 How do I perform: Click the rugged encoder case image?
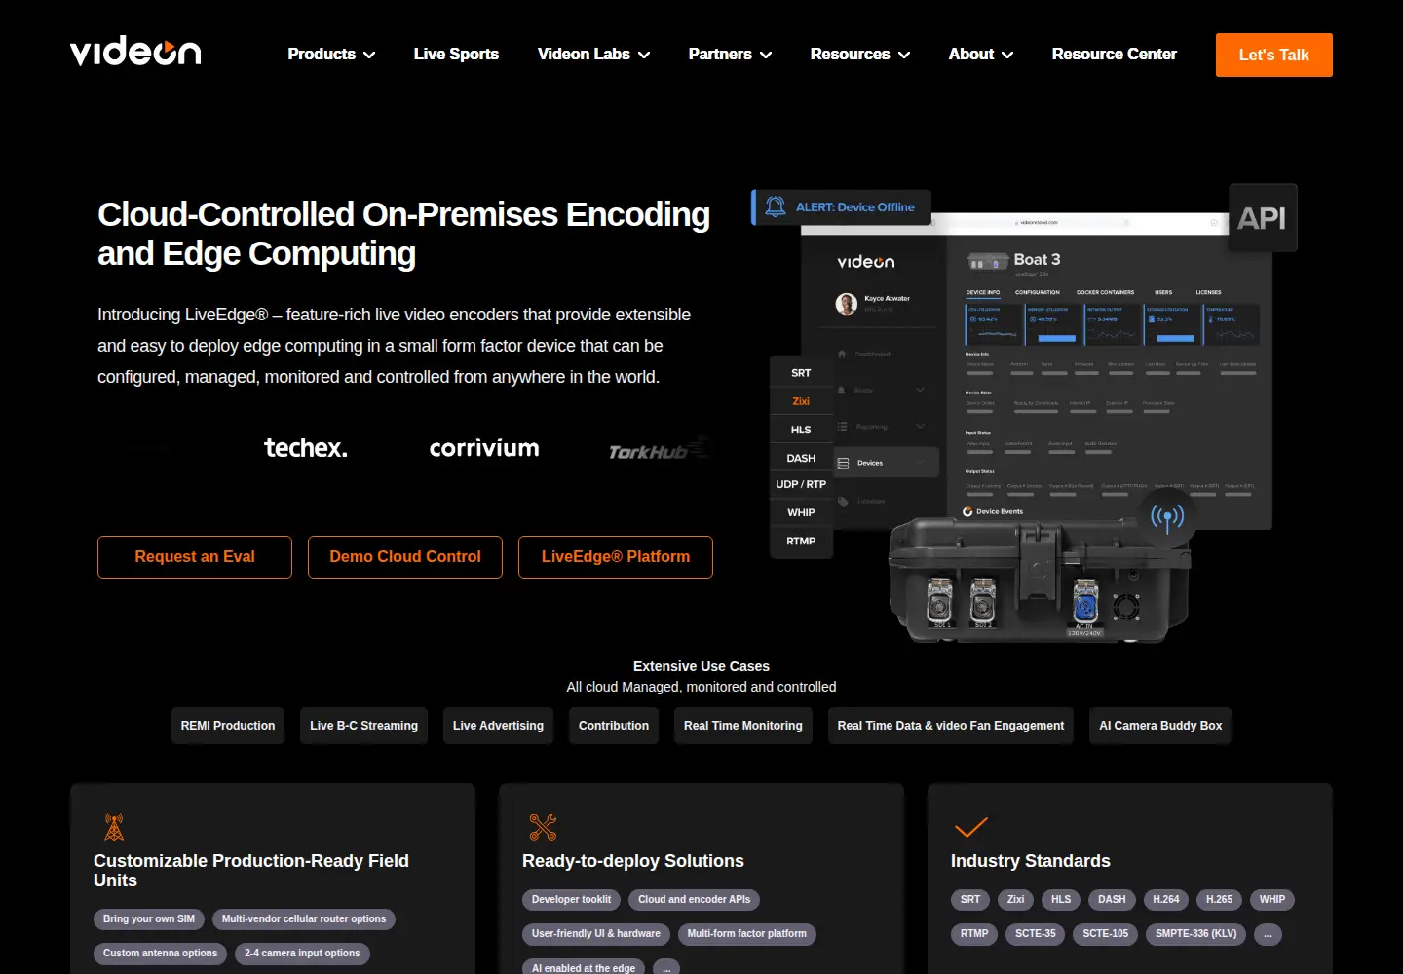(1040, 581)
